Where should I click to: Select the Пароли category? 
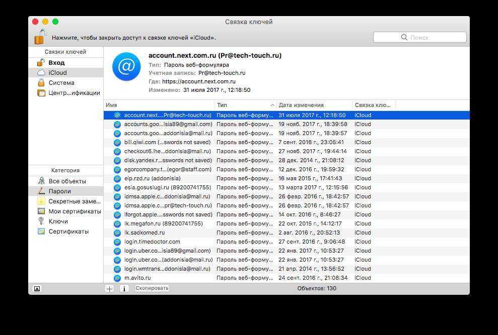66,191
